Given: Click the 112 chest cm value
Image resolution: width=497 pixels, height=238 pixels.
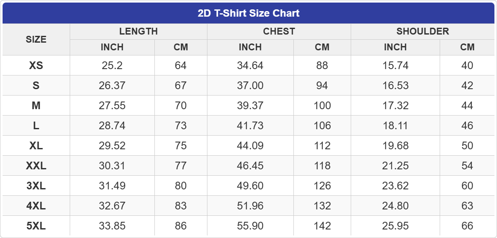Looking at the screenshot, I should pyautogui.click(x=322, y=145).
